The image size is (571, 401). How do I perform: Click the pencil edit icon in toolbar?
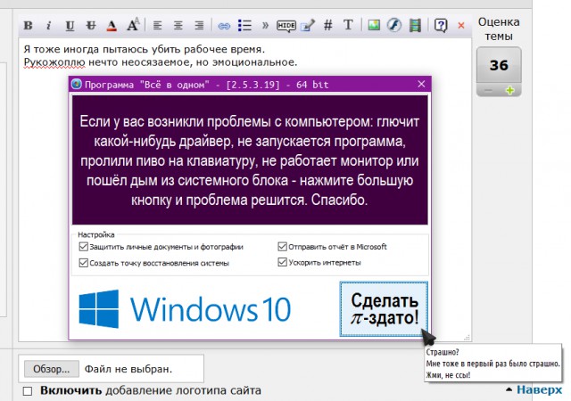[x=308, y=26]
